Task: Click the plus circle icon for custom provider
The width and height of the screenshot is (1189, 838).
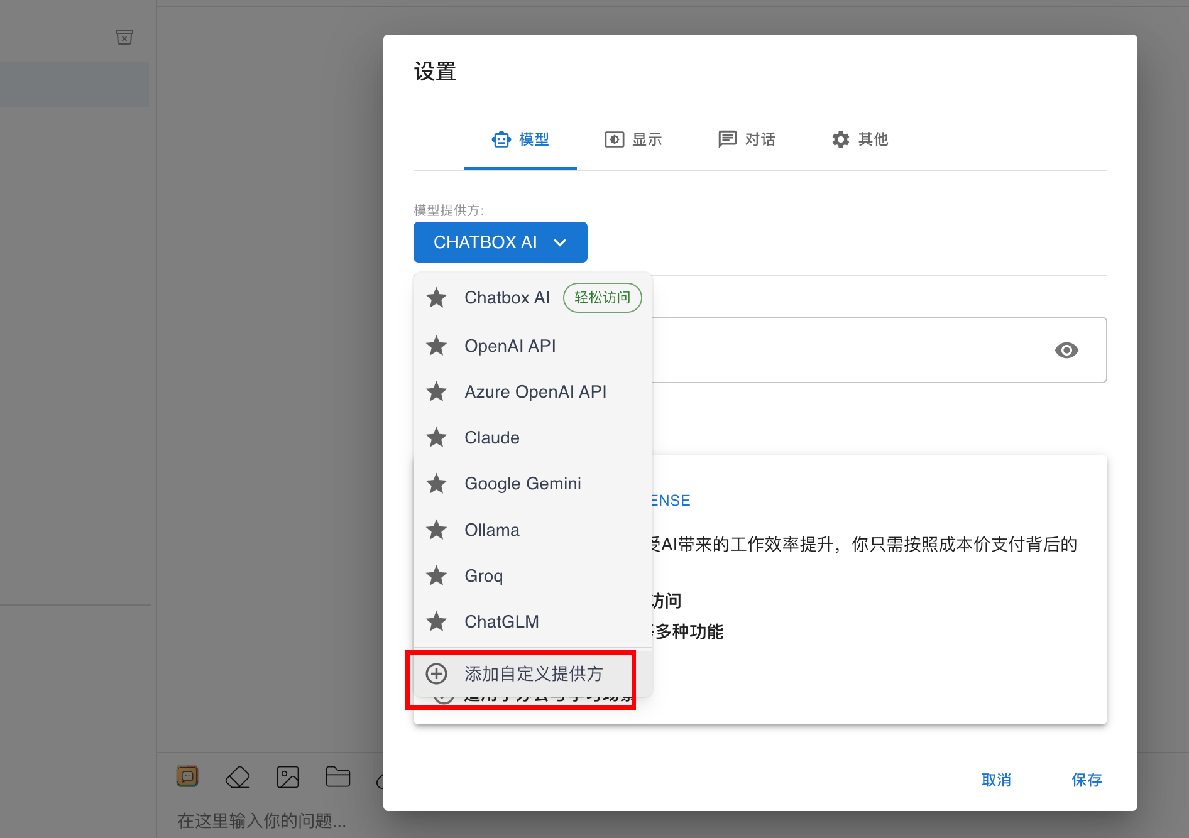Action: click(x=436, y=673)
